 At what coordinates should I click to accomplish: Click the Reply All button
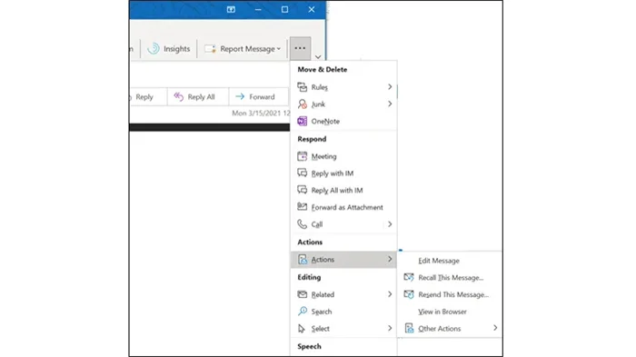coord(194,97)
